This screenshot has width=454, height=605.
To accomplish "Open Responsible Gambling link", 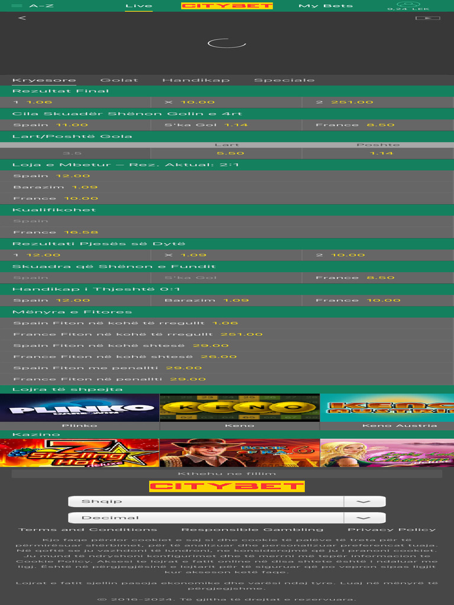I will click(252, 529).
